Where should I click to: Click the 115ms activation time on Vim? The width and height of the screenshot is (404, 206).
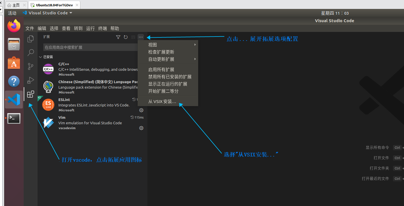[137, 117]
